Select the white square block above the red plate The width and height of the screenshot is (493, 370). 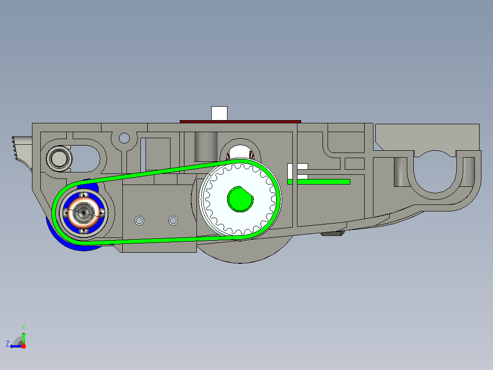[219, 113]
